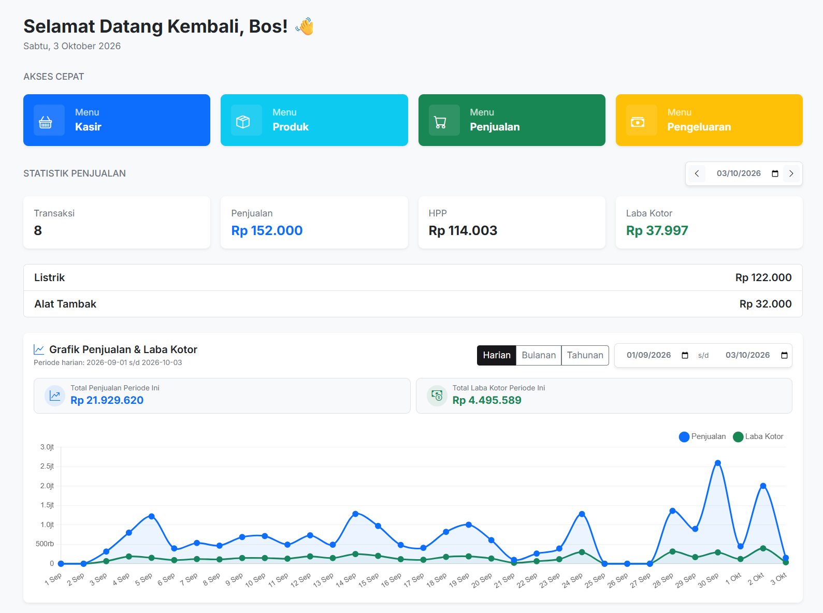Image resolution: width=823 pixels, height=613 pixels.
Task: Click the 30 Sep peak Penjualan data point
Action: click(717, 463)
